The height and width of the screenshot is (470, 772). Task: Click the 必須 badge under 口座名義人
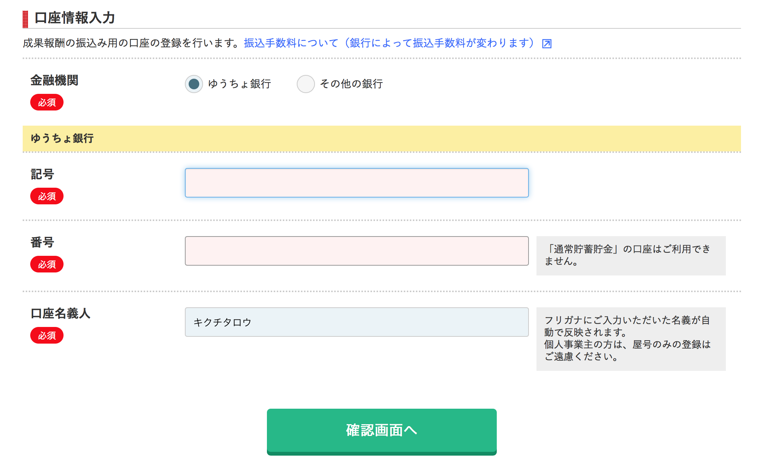pyautogui.click(x=47, y=336)
